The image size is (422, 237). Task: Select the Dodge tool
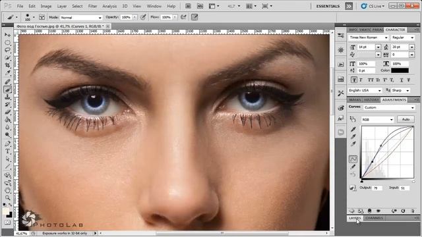click(x=7, y=134)
